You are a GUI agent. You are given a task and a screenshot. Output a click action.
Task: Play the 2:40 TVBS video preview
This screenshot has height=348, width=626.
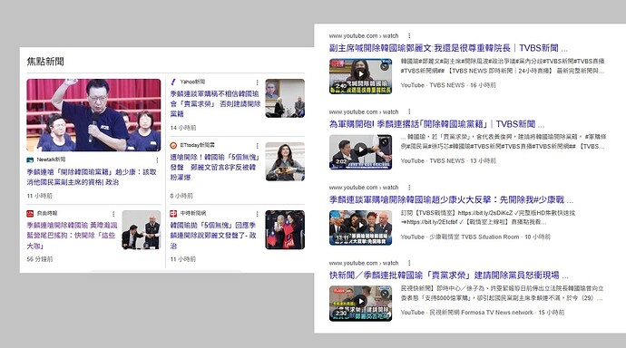click(x=360, y=76)
